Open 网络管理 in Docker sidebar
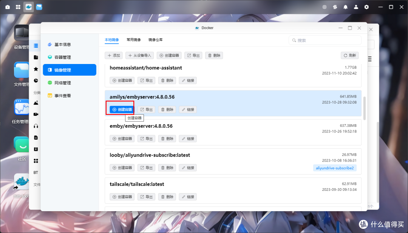The width and height of the screenshot is (408, 233). tap(70, 83)
